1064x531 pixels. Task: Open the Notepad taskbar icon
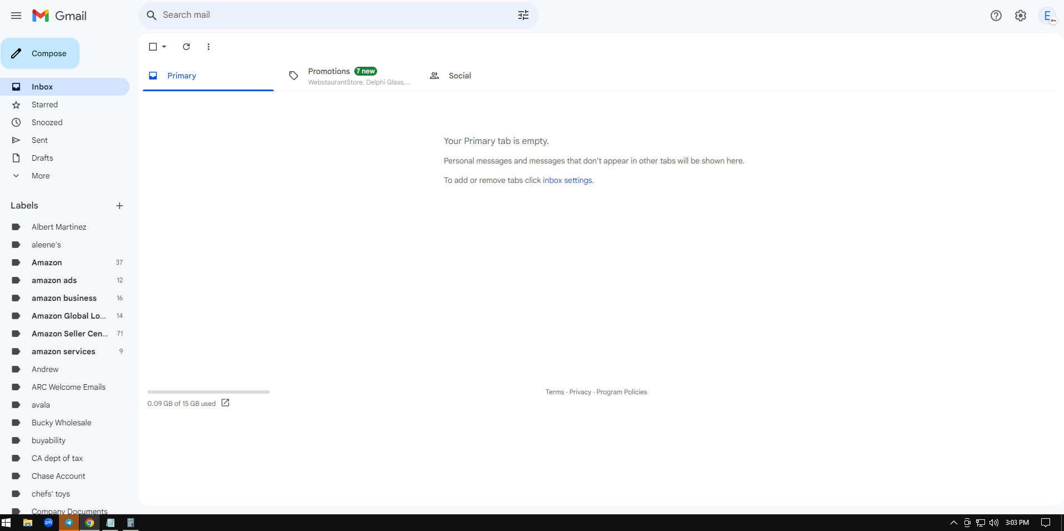[110, 523]
